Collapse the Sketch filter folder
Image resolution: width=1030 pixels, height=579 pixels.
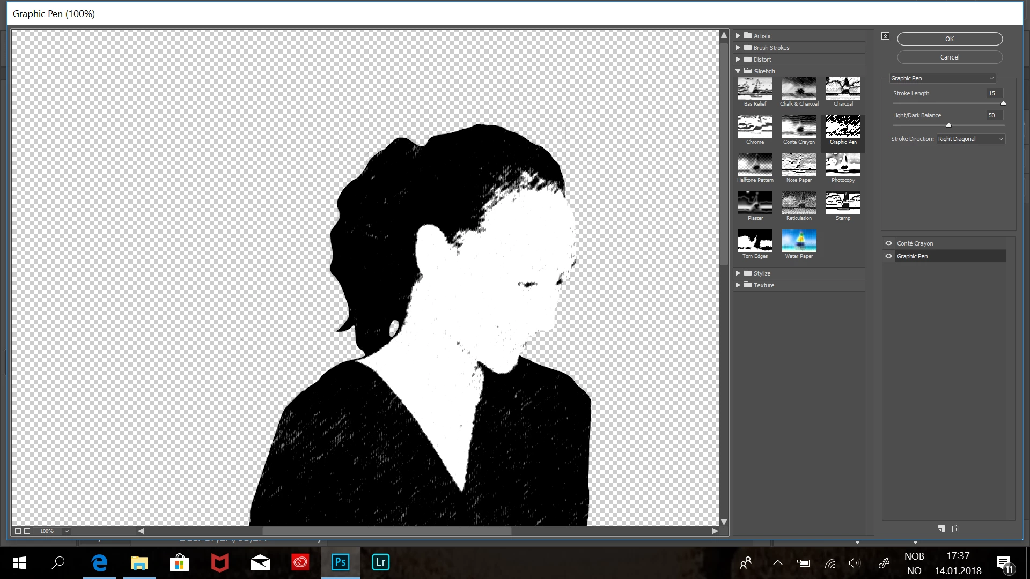[x=739, y=71]
